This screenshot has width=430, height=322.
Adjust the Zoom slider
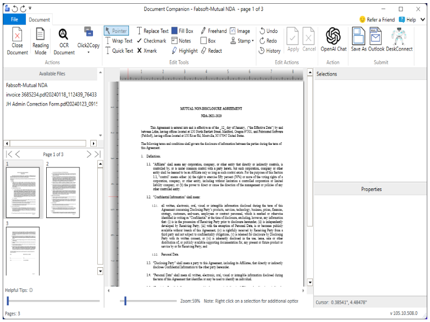click(x=126, y=301)
